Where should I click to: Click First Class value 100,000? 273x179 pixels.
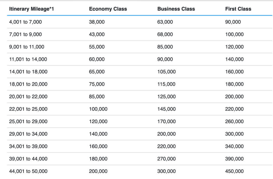pyautogui.click(x=234, y=34)
